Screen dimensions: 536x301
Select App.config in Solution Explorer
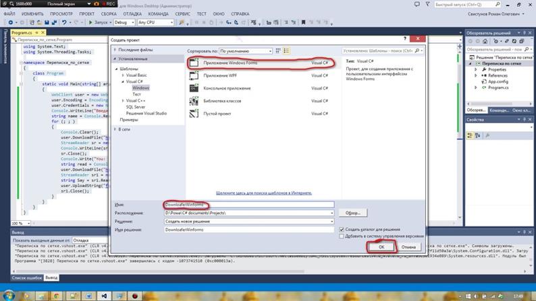(x=498, y=81)
